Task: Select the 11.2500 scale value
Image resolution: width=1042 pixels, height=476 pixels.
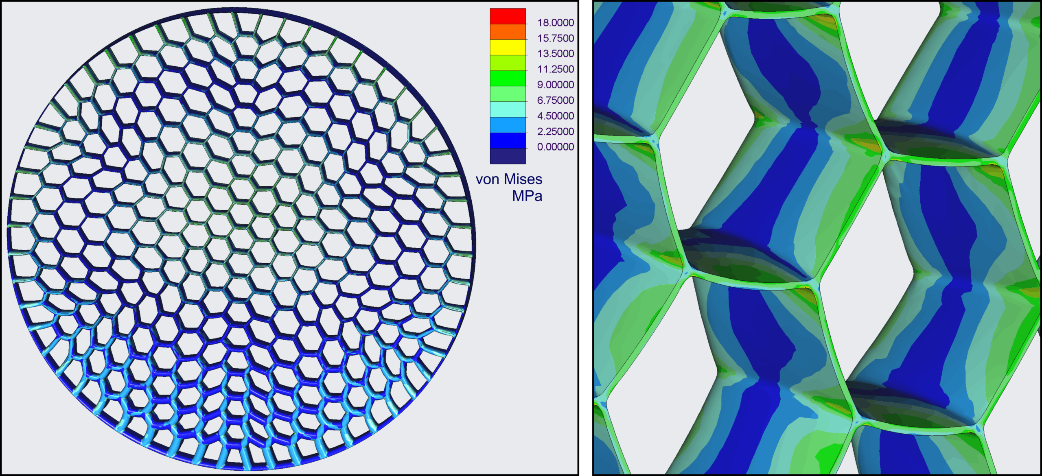Action: click(555, 69)
